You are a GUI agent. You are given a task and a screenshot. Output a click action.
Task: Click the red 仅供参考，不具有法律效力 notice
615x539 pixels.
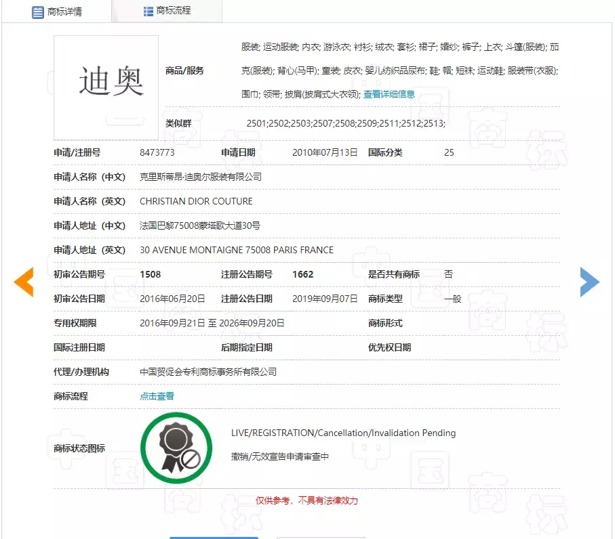306,500
